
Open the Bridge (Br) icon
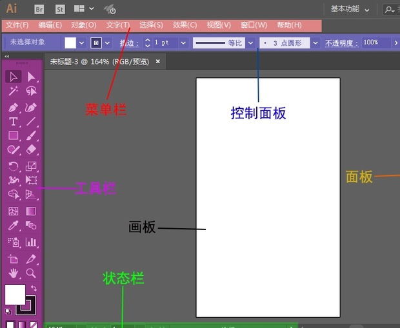39,9
